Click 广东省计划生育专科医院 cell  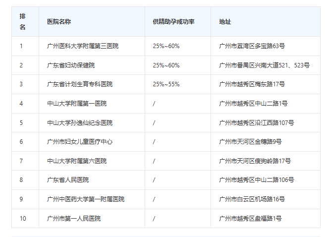click(x=80, y=84)
